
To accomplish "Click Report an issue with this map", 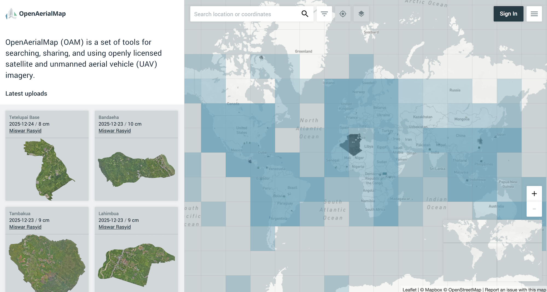I will coord(515,290).
